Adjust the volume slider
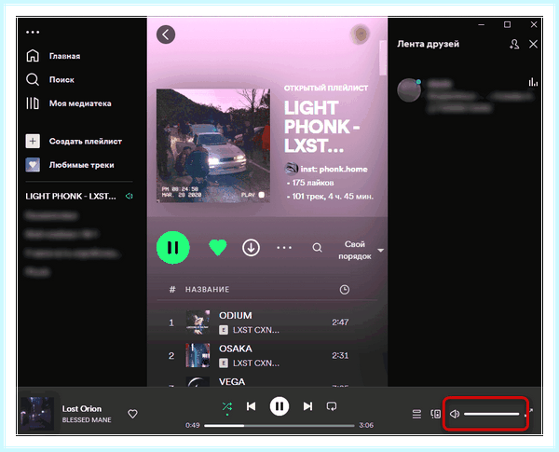Image resolution: width=559 pixels, height=452 pixels. [x=492, y=414]
